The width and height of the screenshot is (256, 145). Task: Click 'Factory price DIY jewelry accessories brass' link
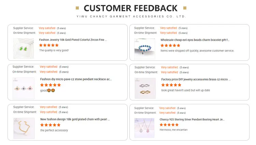pos(195,79)
